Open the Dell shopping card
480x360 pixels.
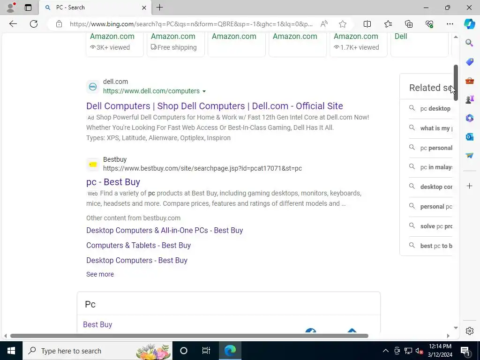click(420, 45)
